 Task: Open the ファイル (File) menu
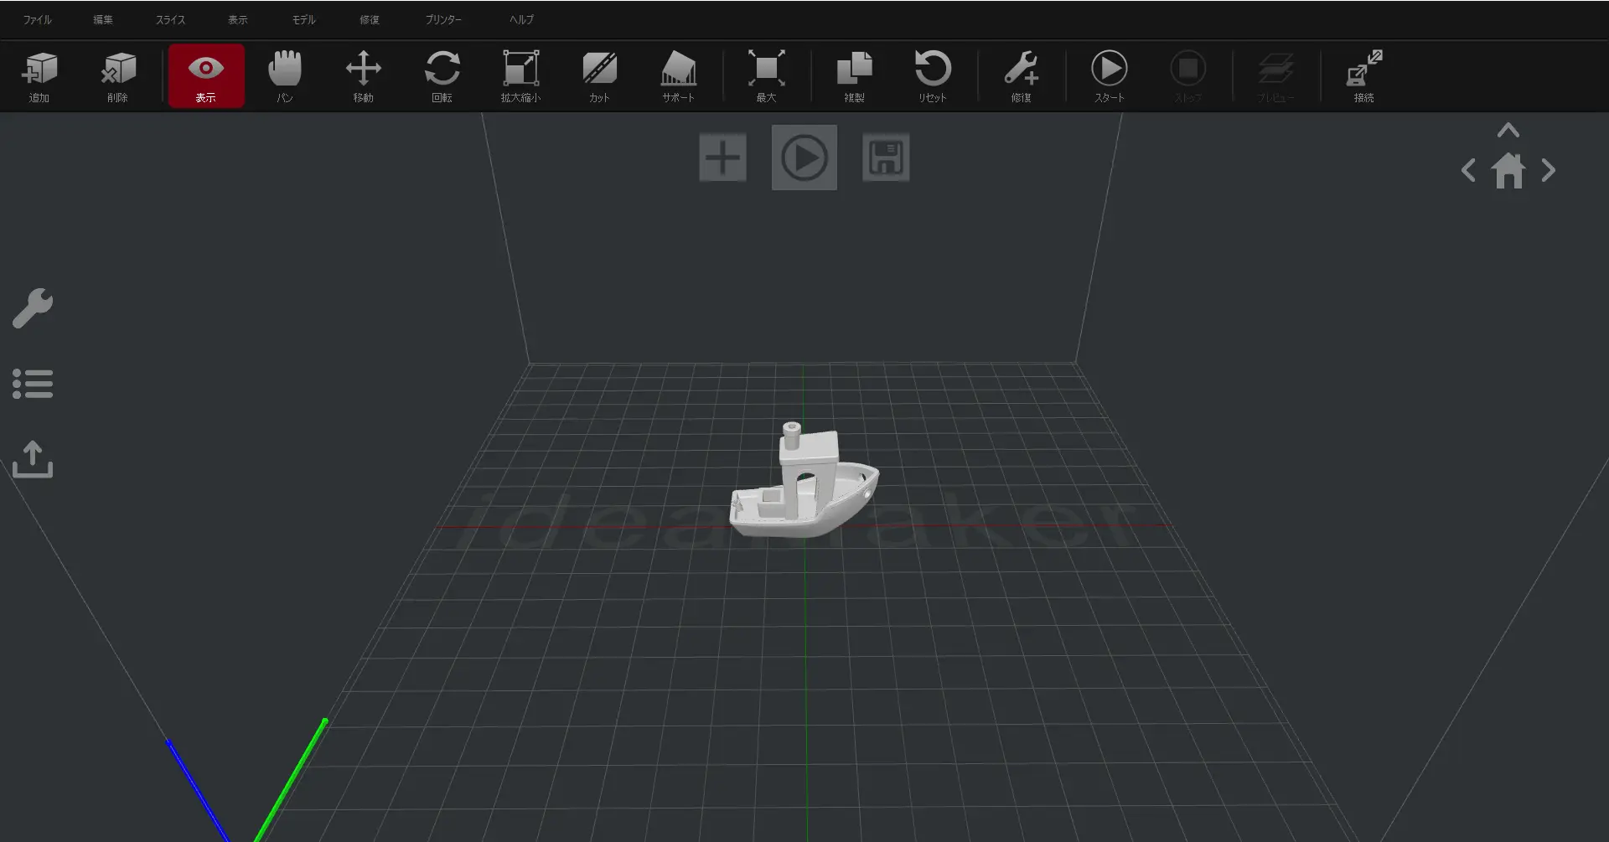[x=37, y=19]
